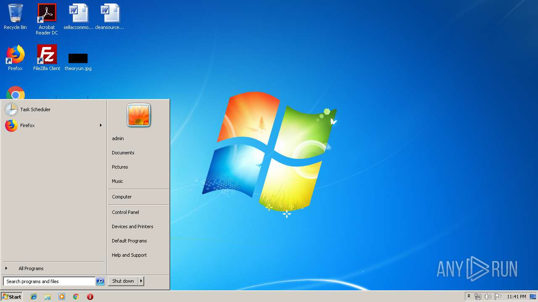Open the FileZilla Client desktop shortcut
The height and width of the screenshot is (302, 538).
pos(47,58)
